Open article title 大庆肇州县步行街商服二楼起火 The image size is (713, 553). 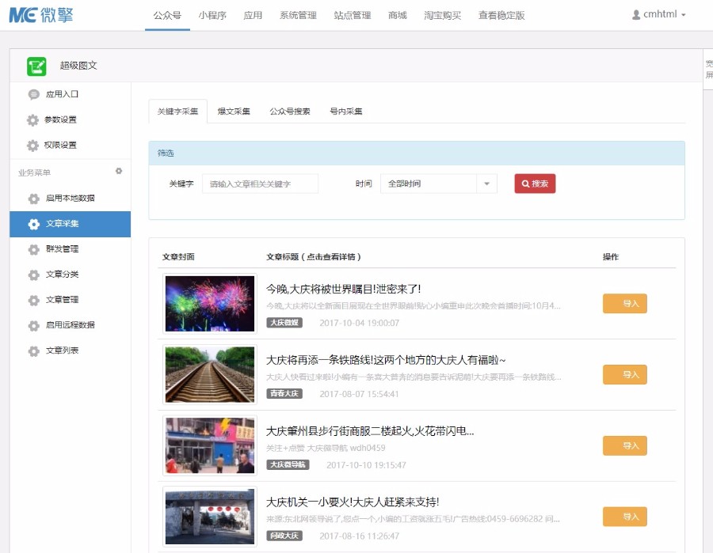click(370, 431)
